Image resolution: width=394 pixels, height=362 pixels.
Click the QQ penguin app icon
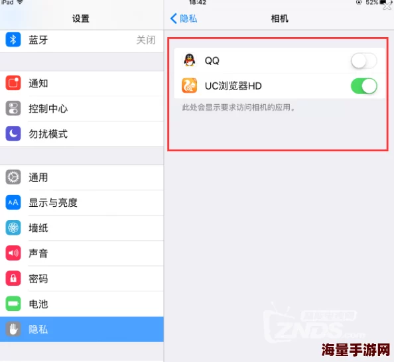click(190, 60)
